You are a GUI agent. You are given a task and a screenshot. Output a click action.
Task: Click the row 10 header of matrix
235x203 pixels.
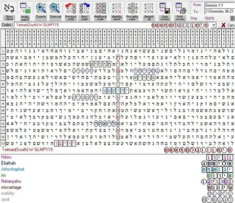point(3,110)
